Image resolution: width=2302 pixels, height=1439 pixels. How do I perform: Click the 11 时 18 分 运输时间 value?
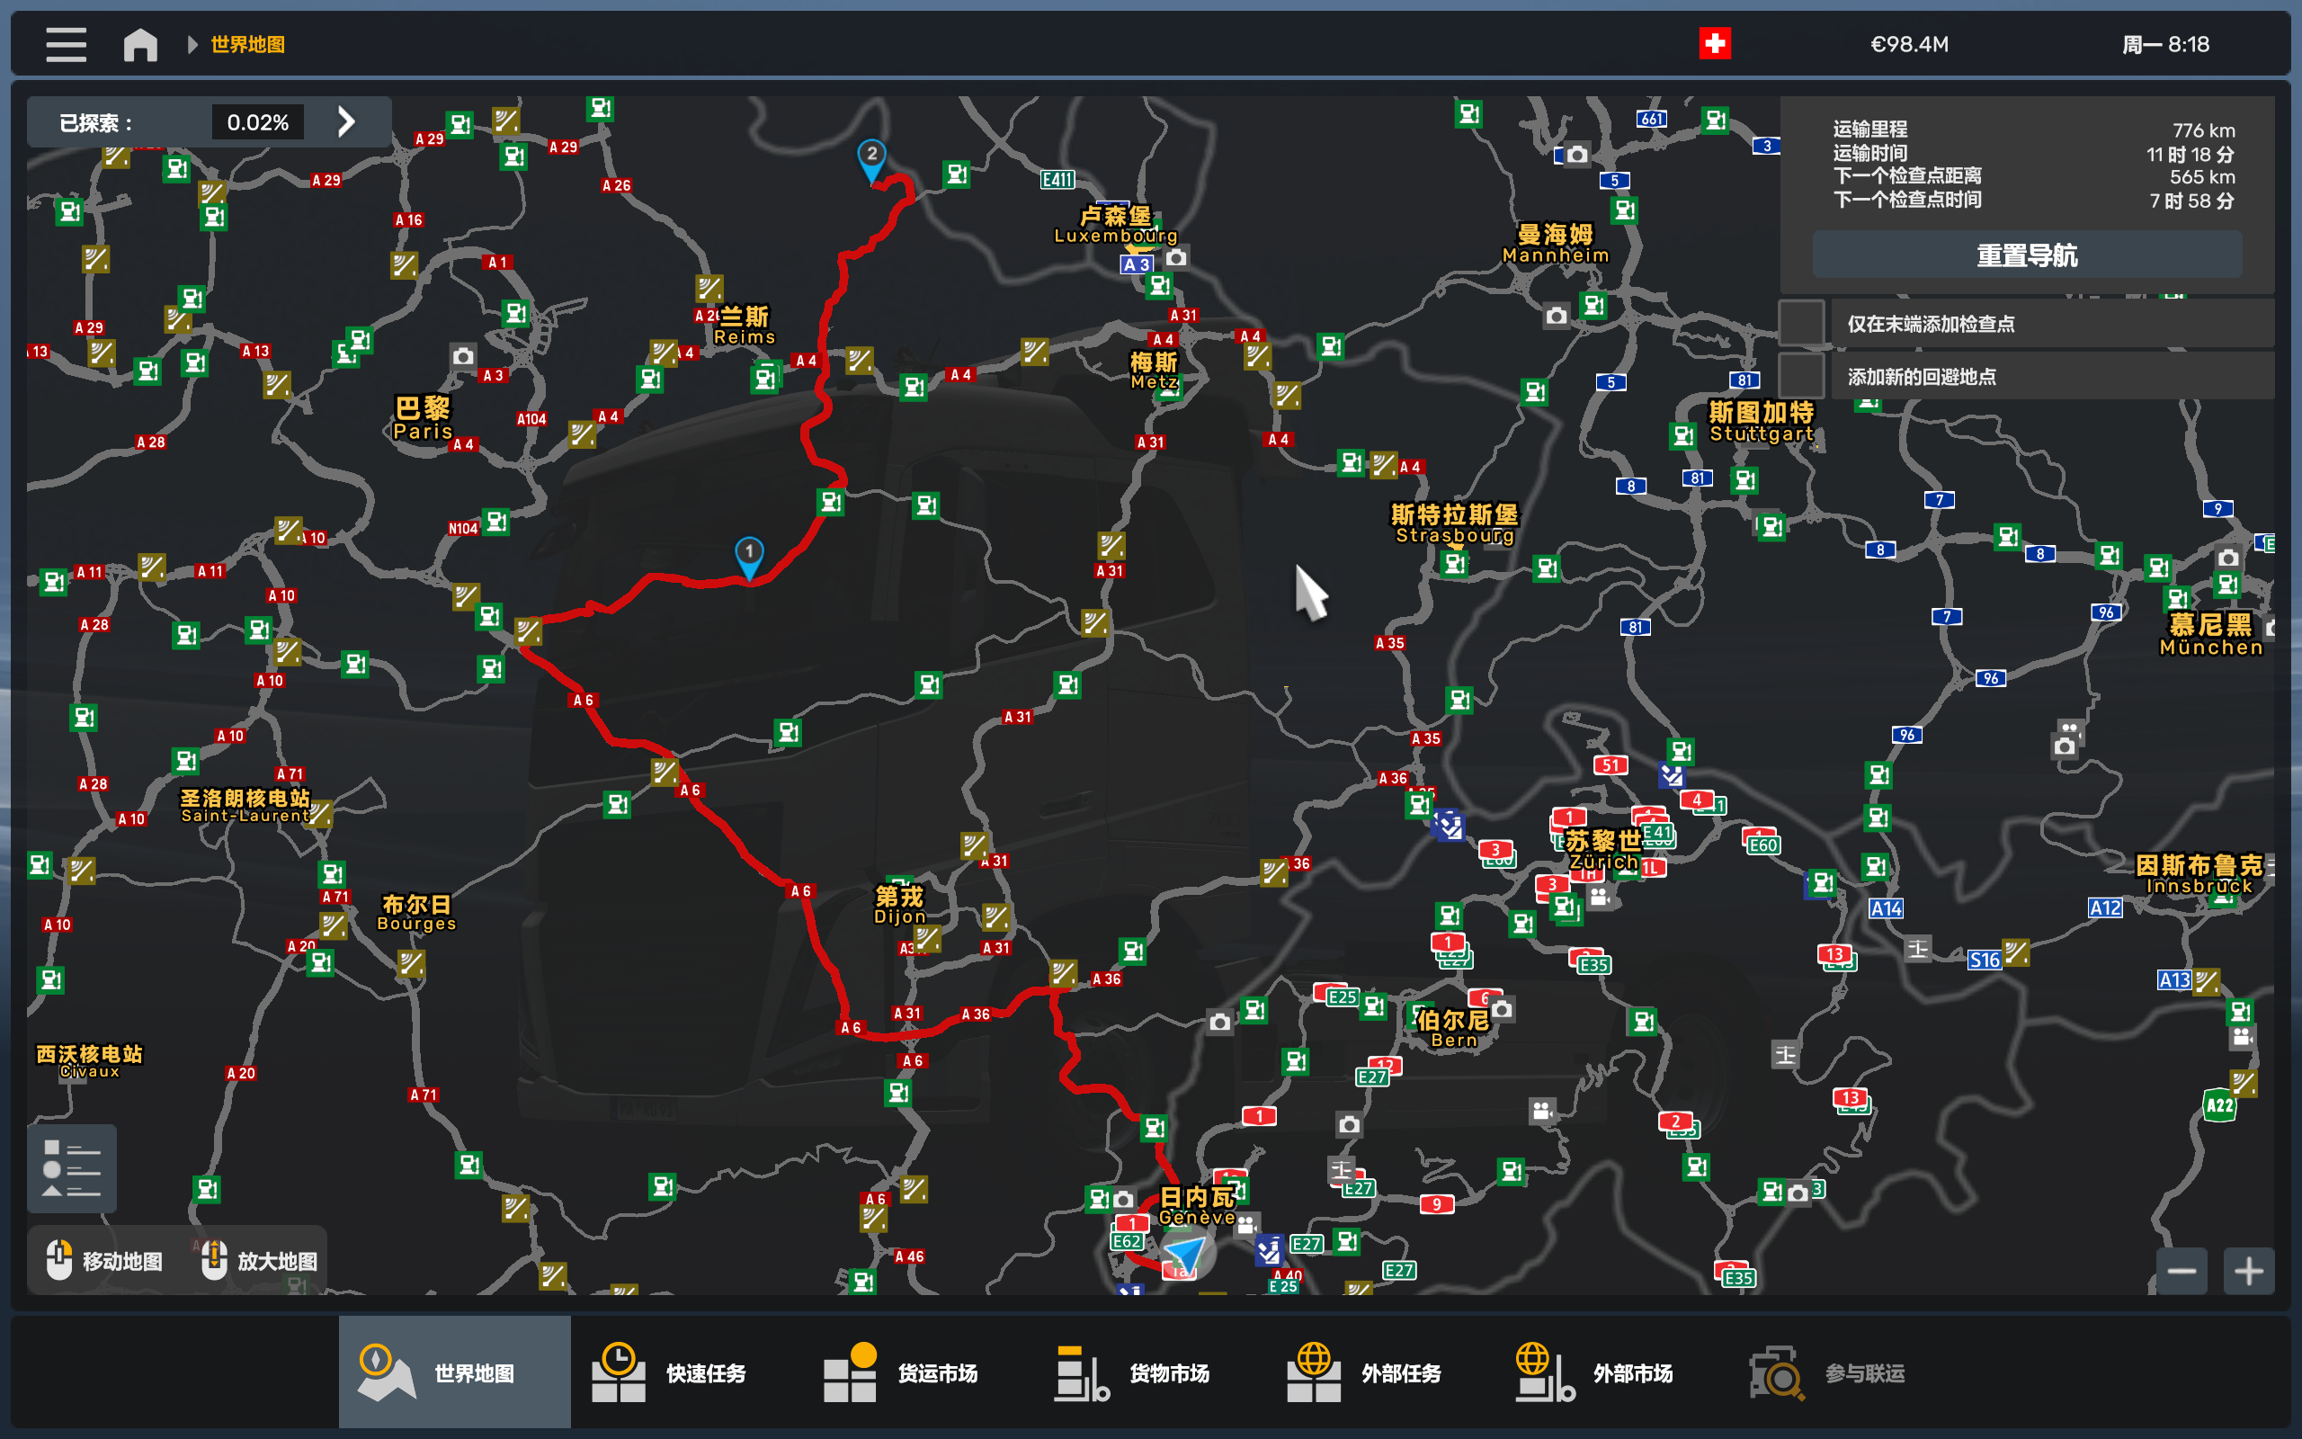pos(2190,154)
